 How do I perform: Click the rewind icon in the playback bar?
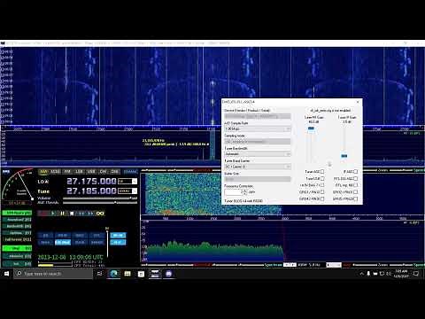(x=81, y=214)
